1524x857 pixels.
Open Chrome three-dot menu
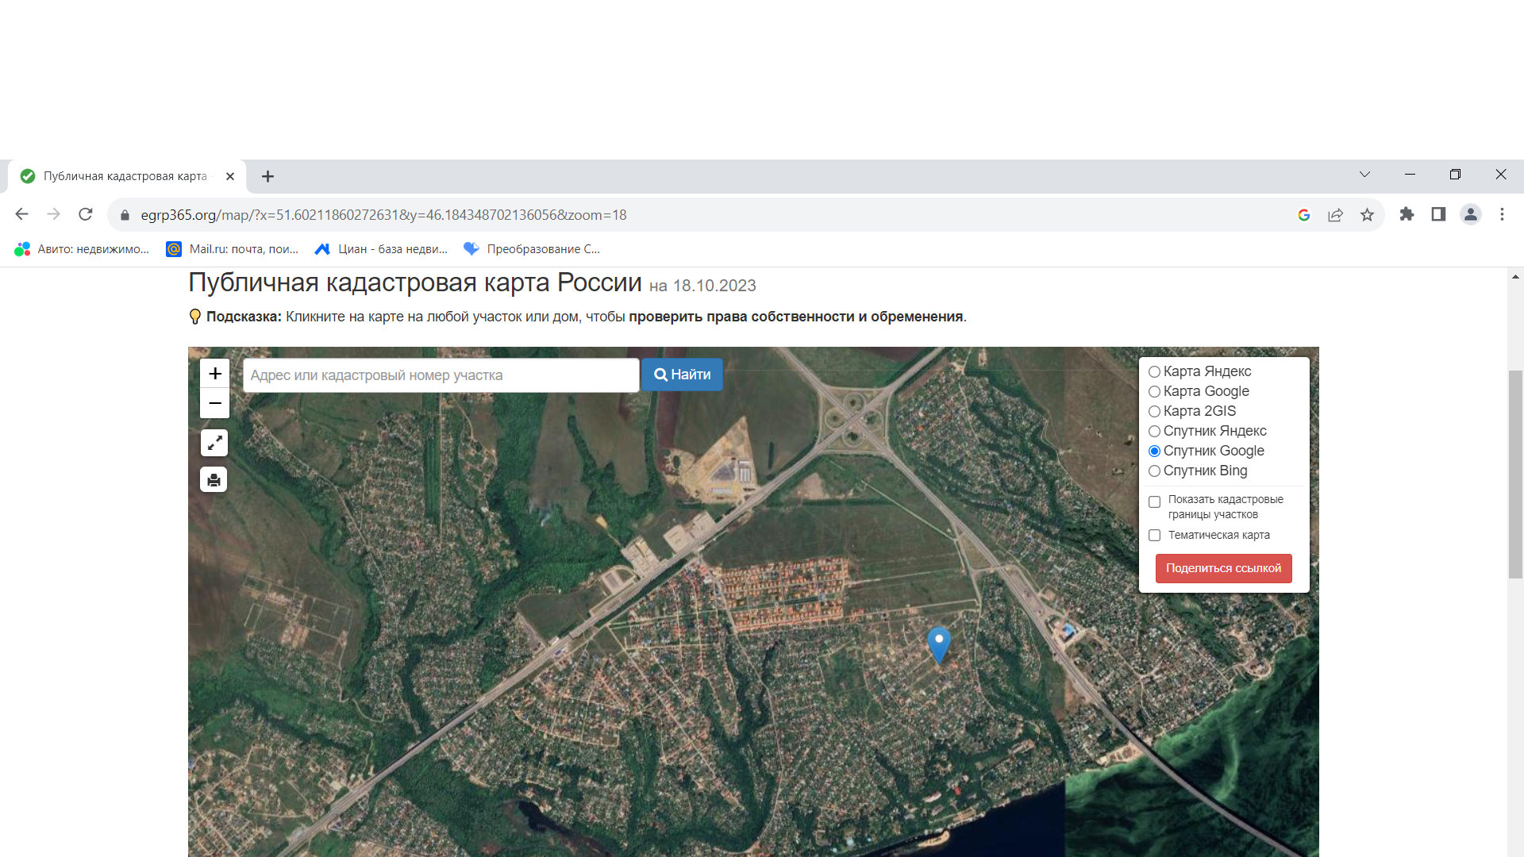tap(1502, 214)
